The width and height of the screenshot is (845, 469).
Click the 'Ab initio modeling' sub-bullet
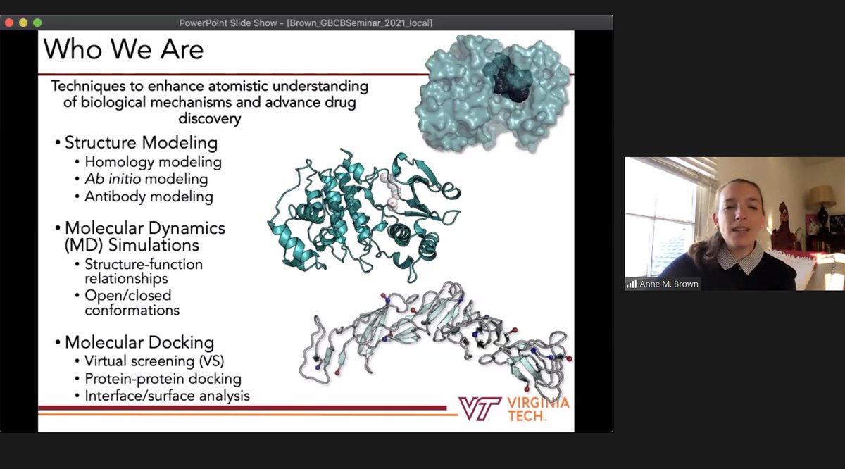click(x=146, y=179)
